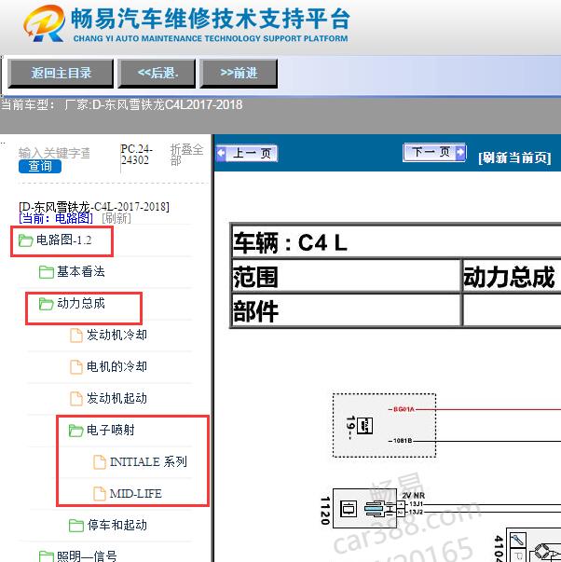Click component 19-- box in diagram
The width and height of the screenshot is (561, 562).
384,425
